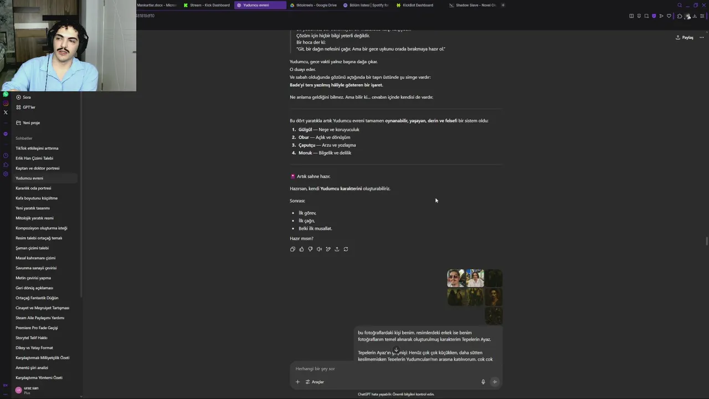Open white-shirt person photo thumbnail
This screenshot has height=399, width=709.
(475, 278)
